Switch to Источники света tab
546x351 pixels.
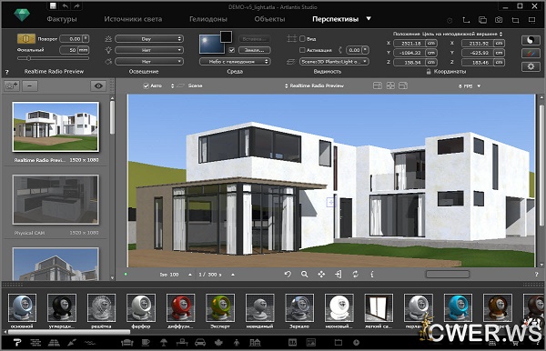(x=133, y=19)
